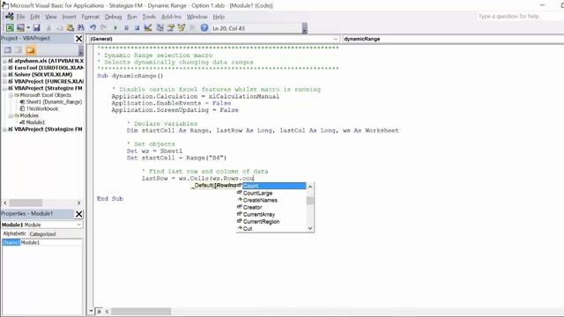Click autocomplete list scroll down arrow

tap(310, 228)
